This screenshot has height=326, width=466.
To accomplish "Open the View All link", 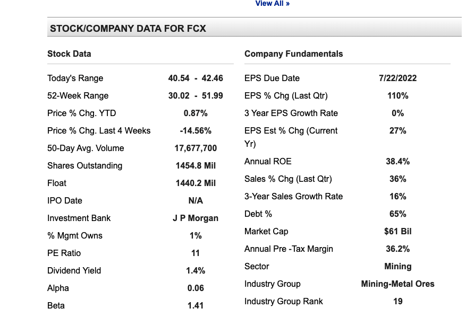I will coord(272,4).
